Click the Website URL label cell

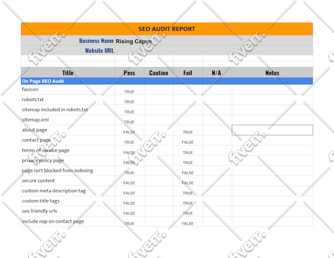pyautogui.click(x=68, y=51)
